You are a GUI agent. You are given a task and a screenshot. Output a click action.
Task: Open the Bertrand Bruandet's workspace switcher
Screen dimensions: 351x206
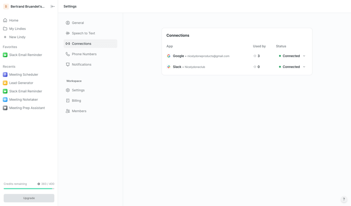[24, 7]
